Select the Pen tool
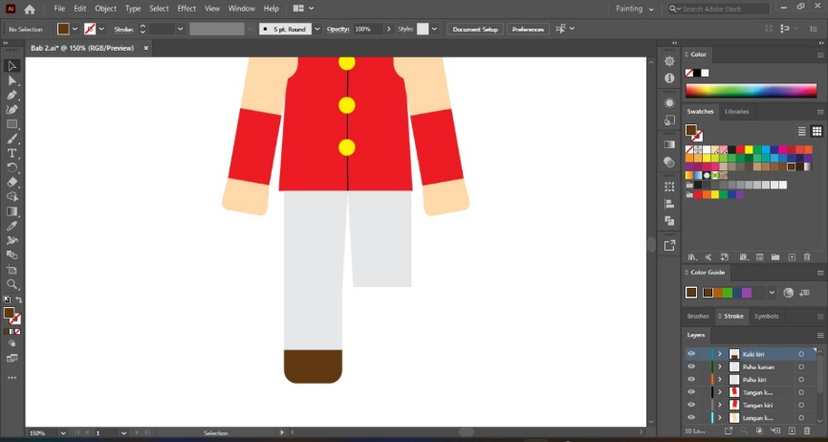The height and width of the screenshot is (442, 828). [11, 95]
